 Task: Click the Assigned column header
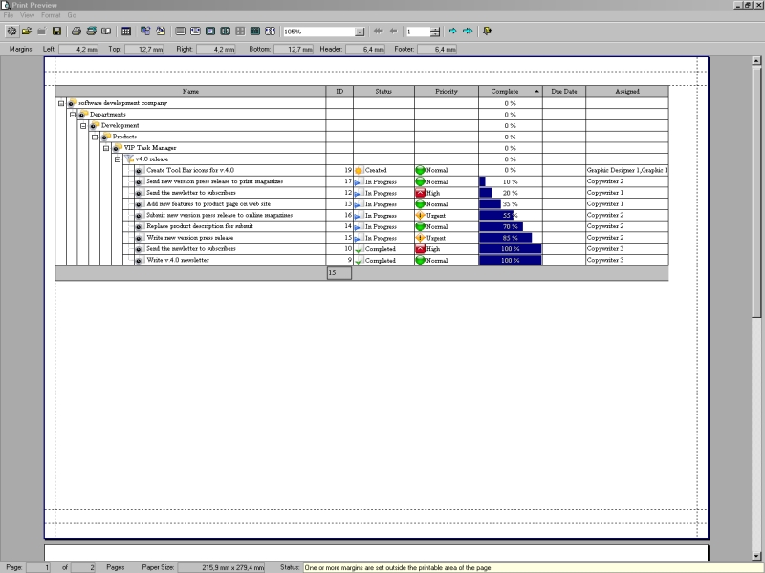tap(627, 91)
